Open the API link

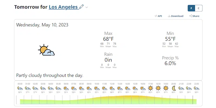pos(158,16)
